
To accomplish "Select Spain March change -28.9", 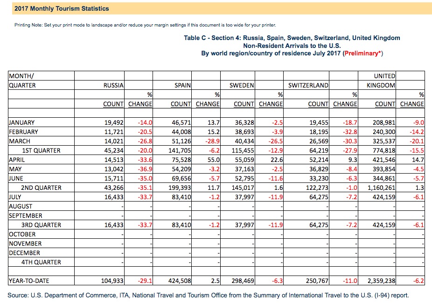I will (x=212, y=141).
